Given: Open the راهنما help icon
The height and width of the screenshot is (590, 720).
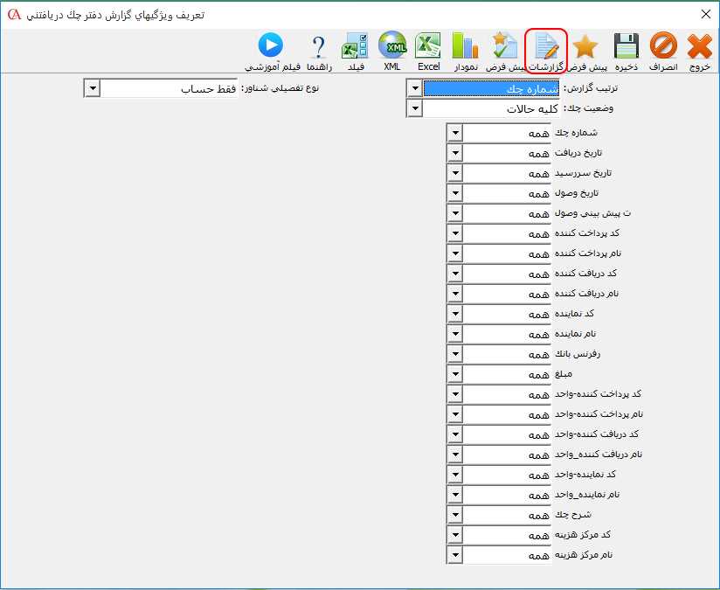Looking at the screenshot, I should [316, 45].
